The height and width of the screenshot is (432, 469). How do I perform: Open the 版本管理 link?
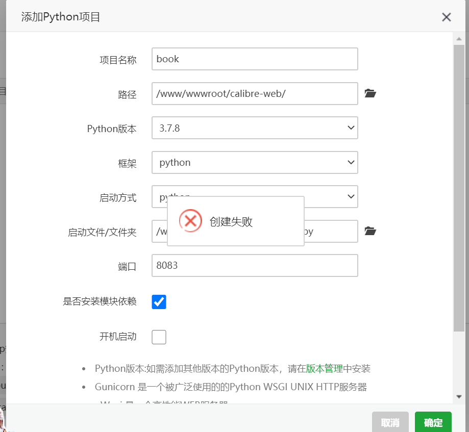[x=324, y=369]
